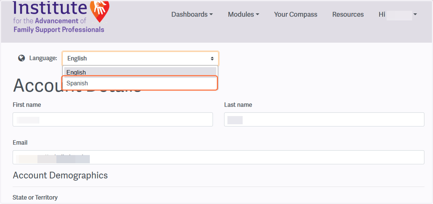Open the Modules dropdown menu
433x204 pixels.
pos(244,14)
